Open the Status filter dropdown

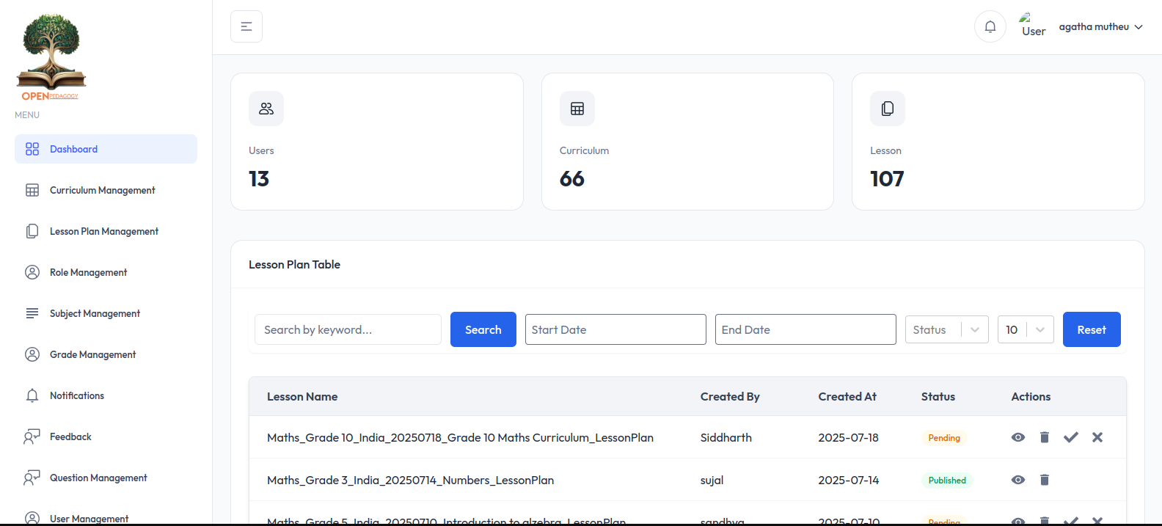tap(947, 329)
